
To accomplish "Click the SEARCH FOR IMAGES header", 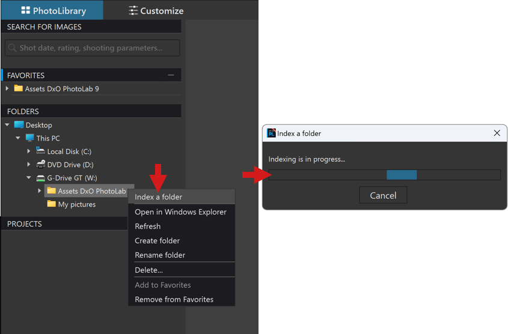I will coord(91,26).
